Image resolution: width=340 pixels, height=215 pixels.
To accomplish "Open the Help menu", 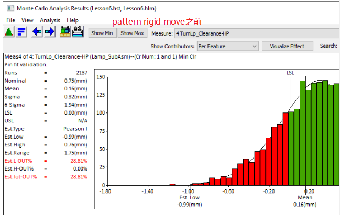I will pyautogui.click(x=73, y=20).
